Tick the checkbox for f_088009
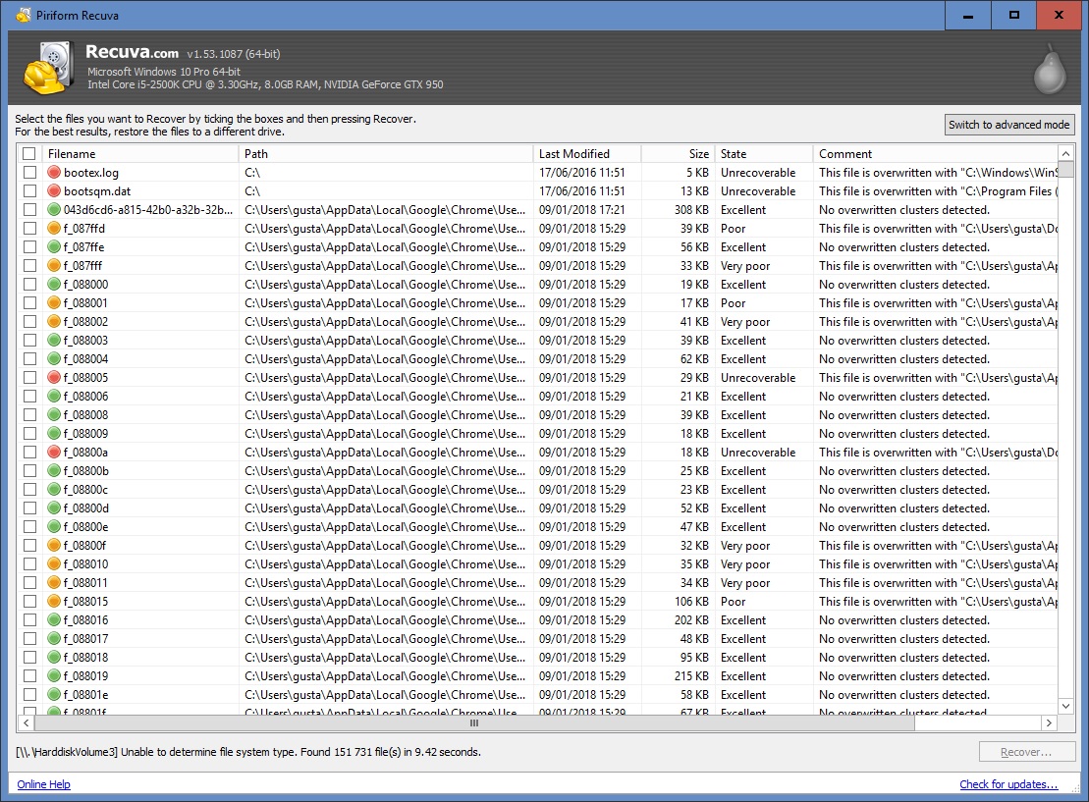The height and width of the screenshot is (802, 1089). pyautogui.click(x=29, y=433)
